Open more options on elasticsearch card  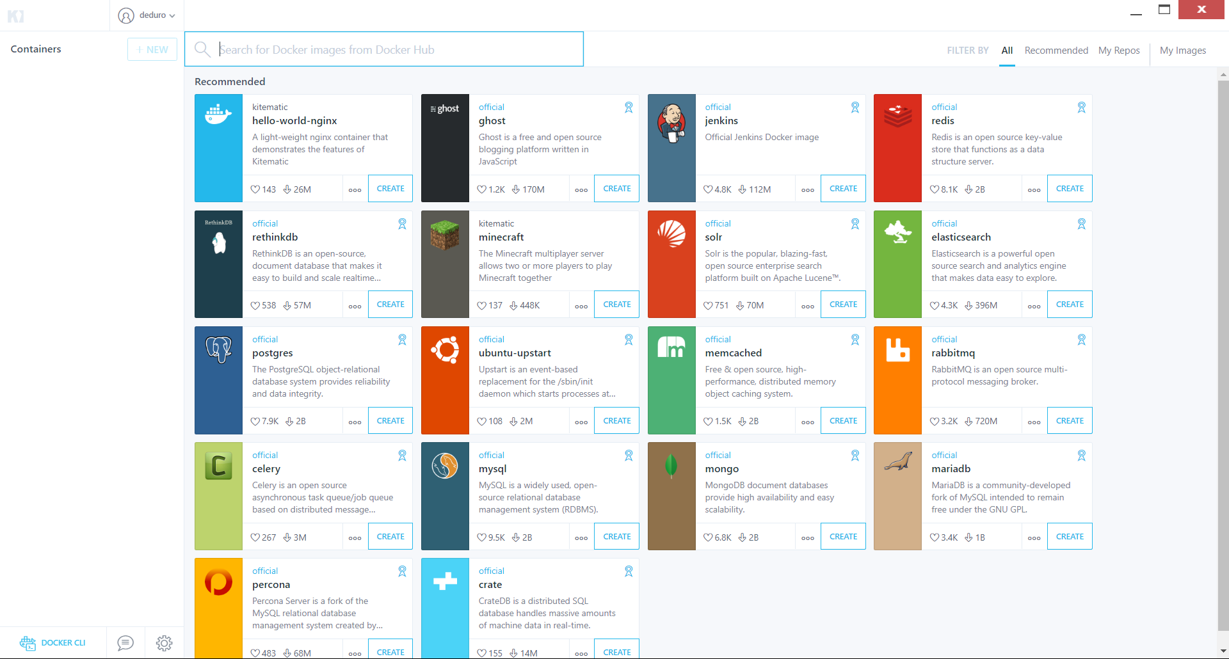pos(1034,306)
